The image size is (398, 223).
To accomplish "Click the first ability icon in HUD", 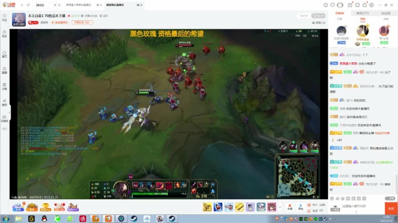I will click(135, 185).
